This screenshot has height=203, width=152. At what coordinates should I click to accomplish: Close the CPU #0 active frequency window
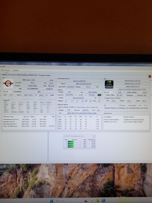(94, 136)
